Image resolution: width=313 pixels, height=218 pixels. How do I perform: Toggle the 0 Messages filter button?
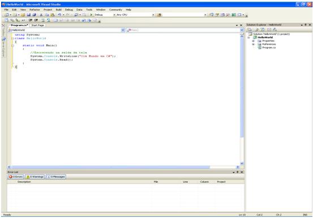pyautogui.click(x=56, y=177)
